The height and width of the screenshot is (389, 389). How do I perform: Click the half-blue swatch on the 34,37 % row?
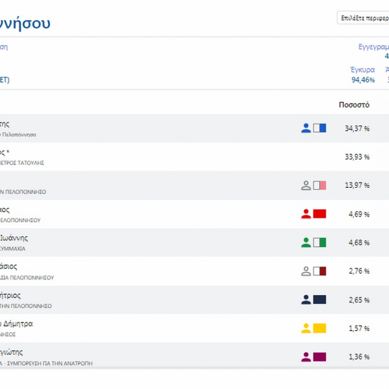pyautogui.click(x=320, y=128)
